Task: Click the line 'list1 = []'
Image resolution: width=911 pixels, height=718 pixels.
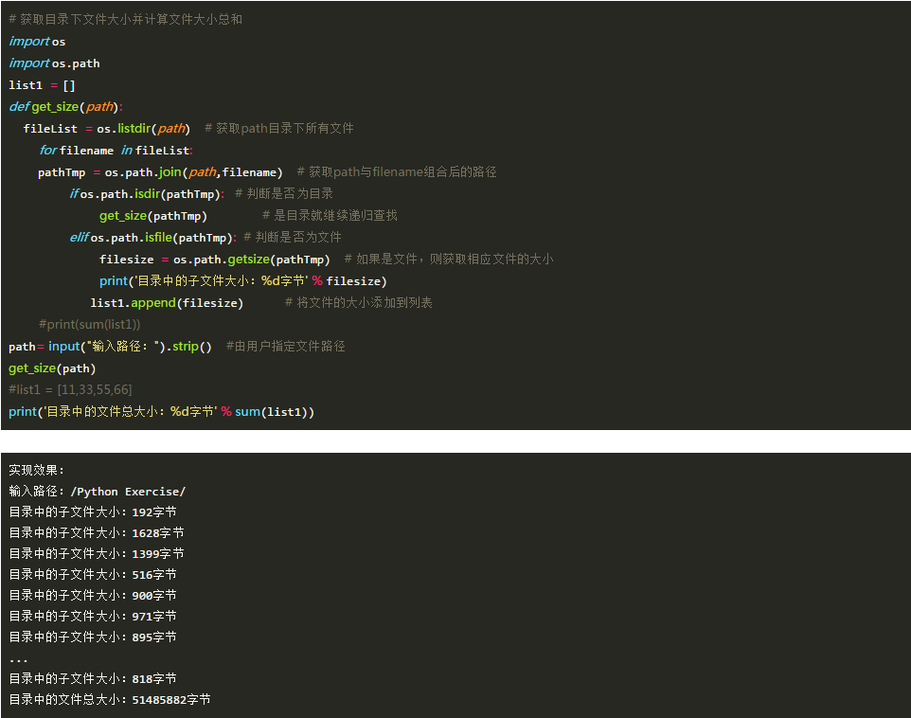Action: coord(42,85)
